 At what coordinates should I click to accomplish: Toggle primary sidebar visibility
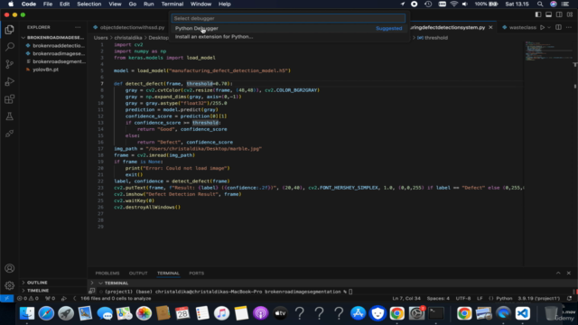tap(538, 14)
